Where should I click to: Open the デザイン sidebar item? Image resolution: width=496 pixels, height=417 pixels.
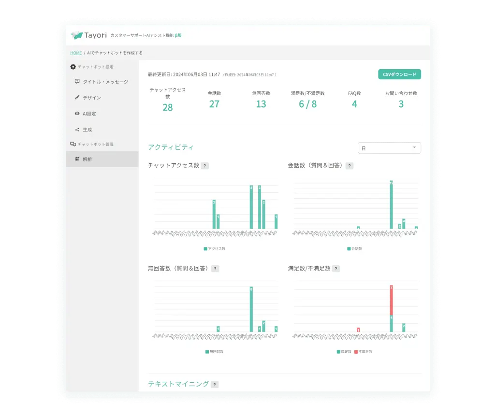click(x=92, y=98)
